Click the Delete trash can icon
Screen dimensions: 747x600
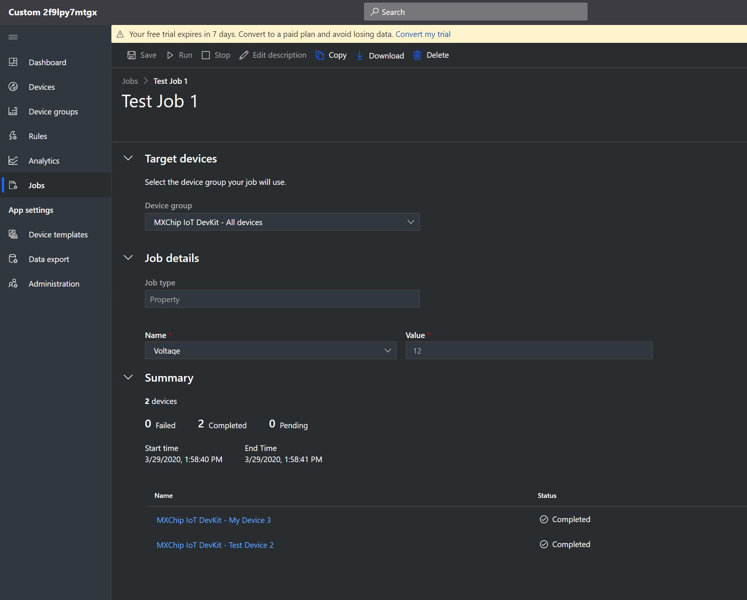coord(417,55)
